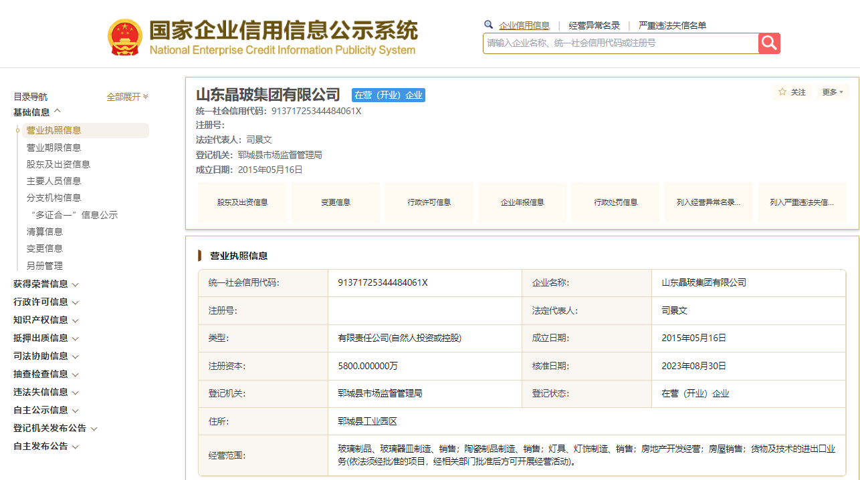Expand the 违法失信信息 section
Image resolution: width=860 pixels, height=480 pixels.
tap(46, 392)
